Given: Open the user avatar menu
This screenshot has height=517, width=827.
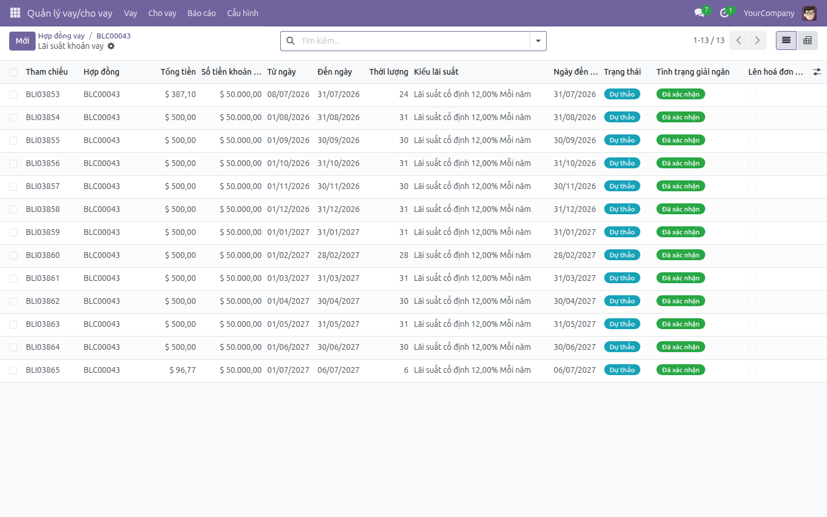Looking at the screenshot, I should 809,13.
